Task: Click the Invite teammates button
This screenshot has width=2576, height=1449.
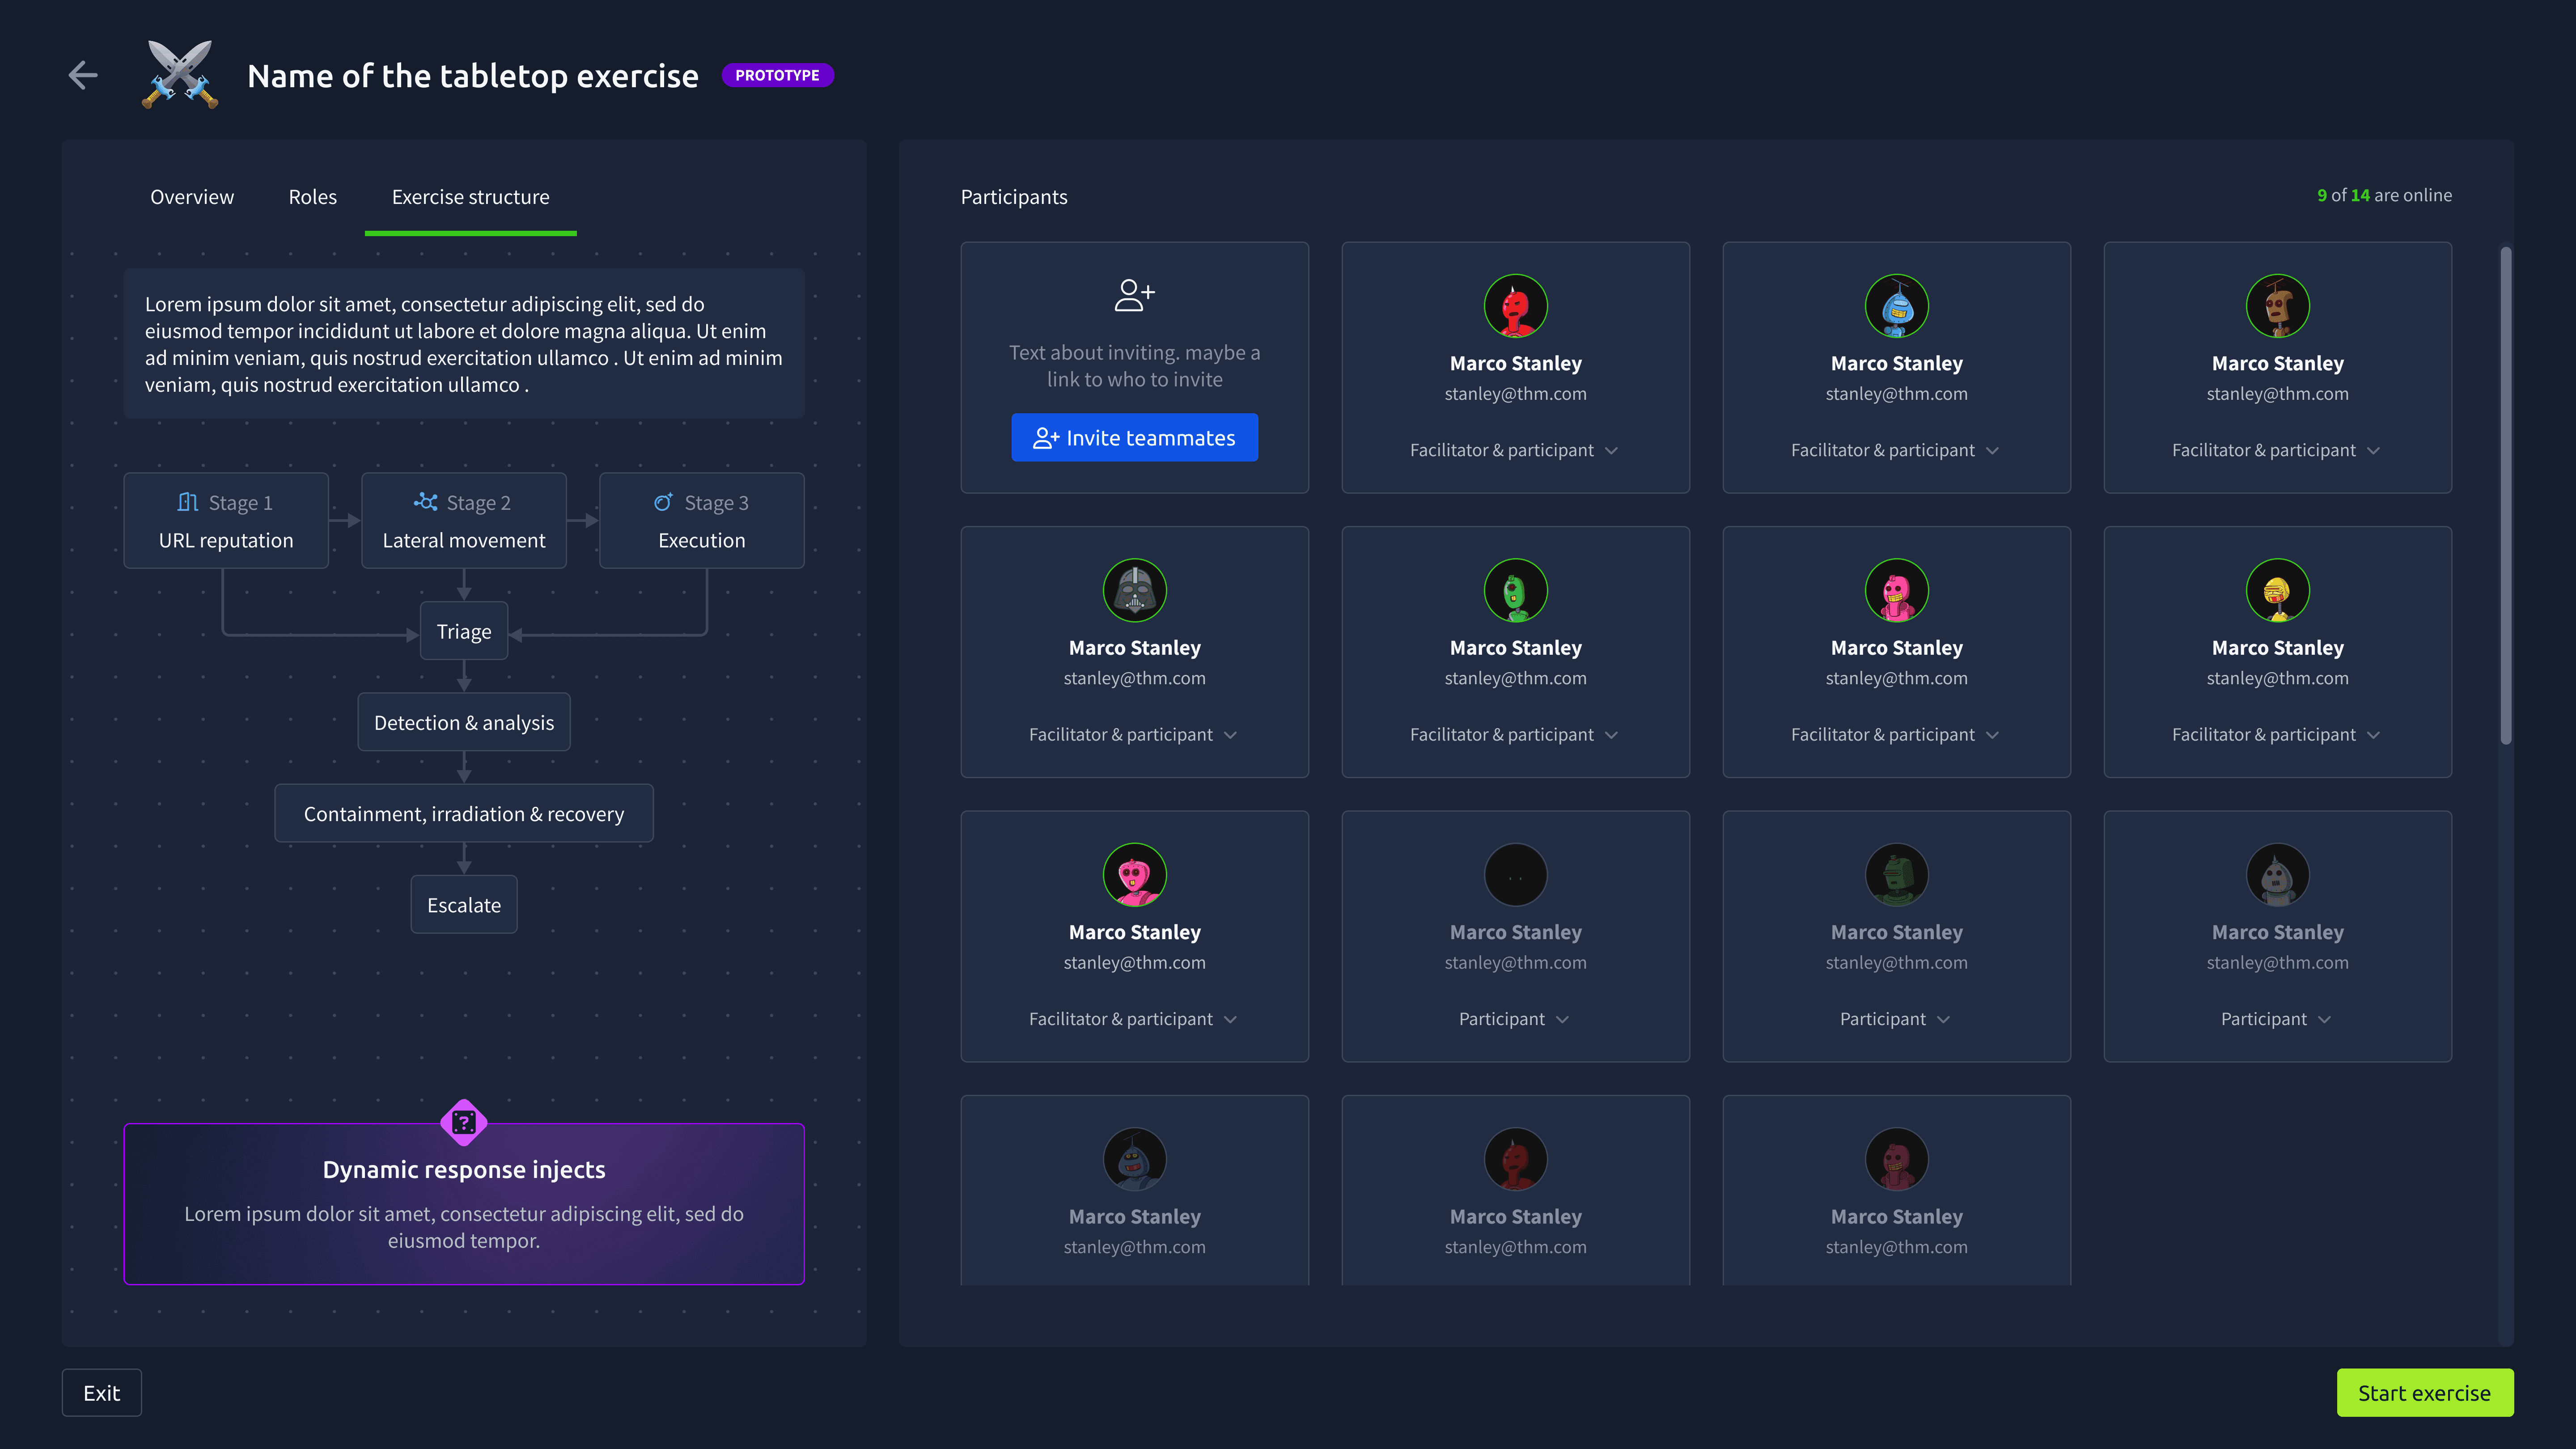Action: [x=1134, y=438]
